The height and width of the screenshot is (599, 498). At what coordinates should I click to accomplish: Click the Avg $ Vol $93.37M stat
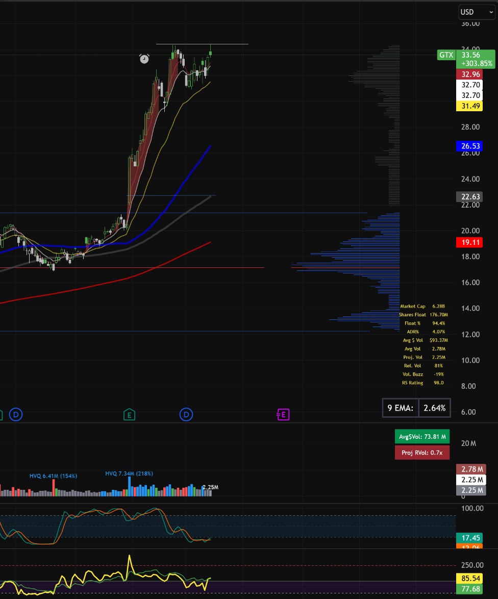click(426, 340)
